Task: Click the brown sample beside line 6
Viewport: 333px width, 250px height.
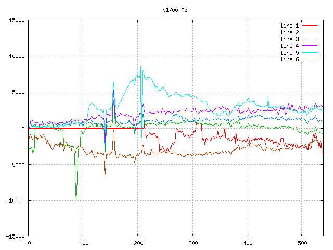Action: coord(310,59)
